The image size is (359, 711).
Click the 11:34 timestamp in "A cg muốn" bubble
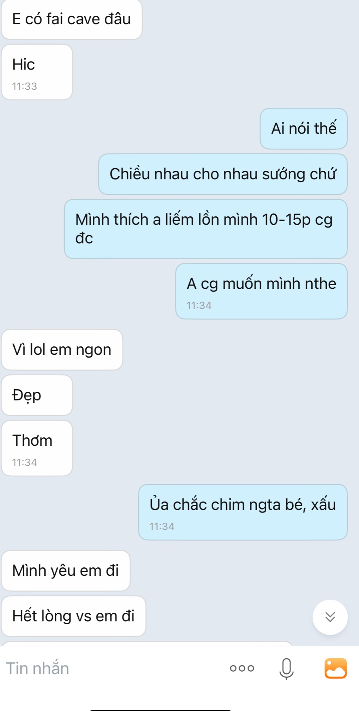(x=199, y=306)
